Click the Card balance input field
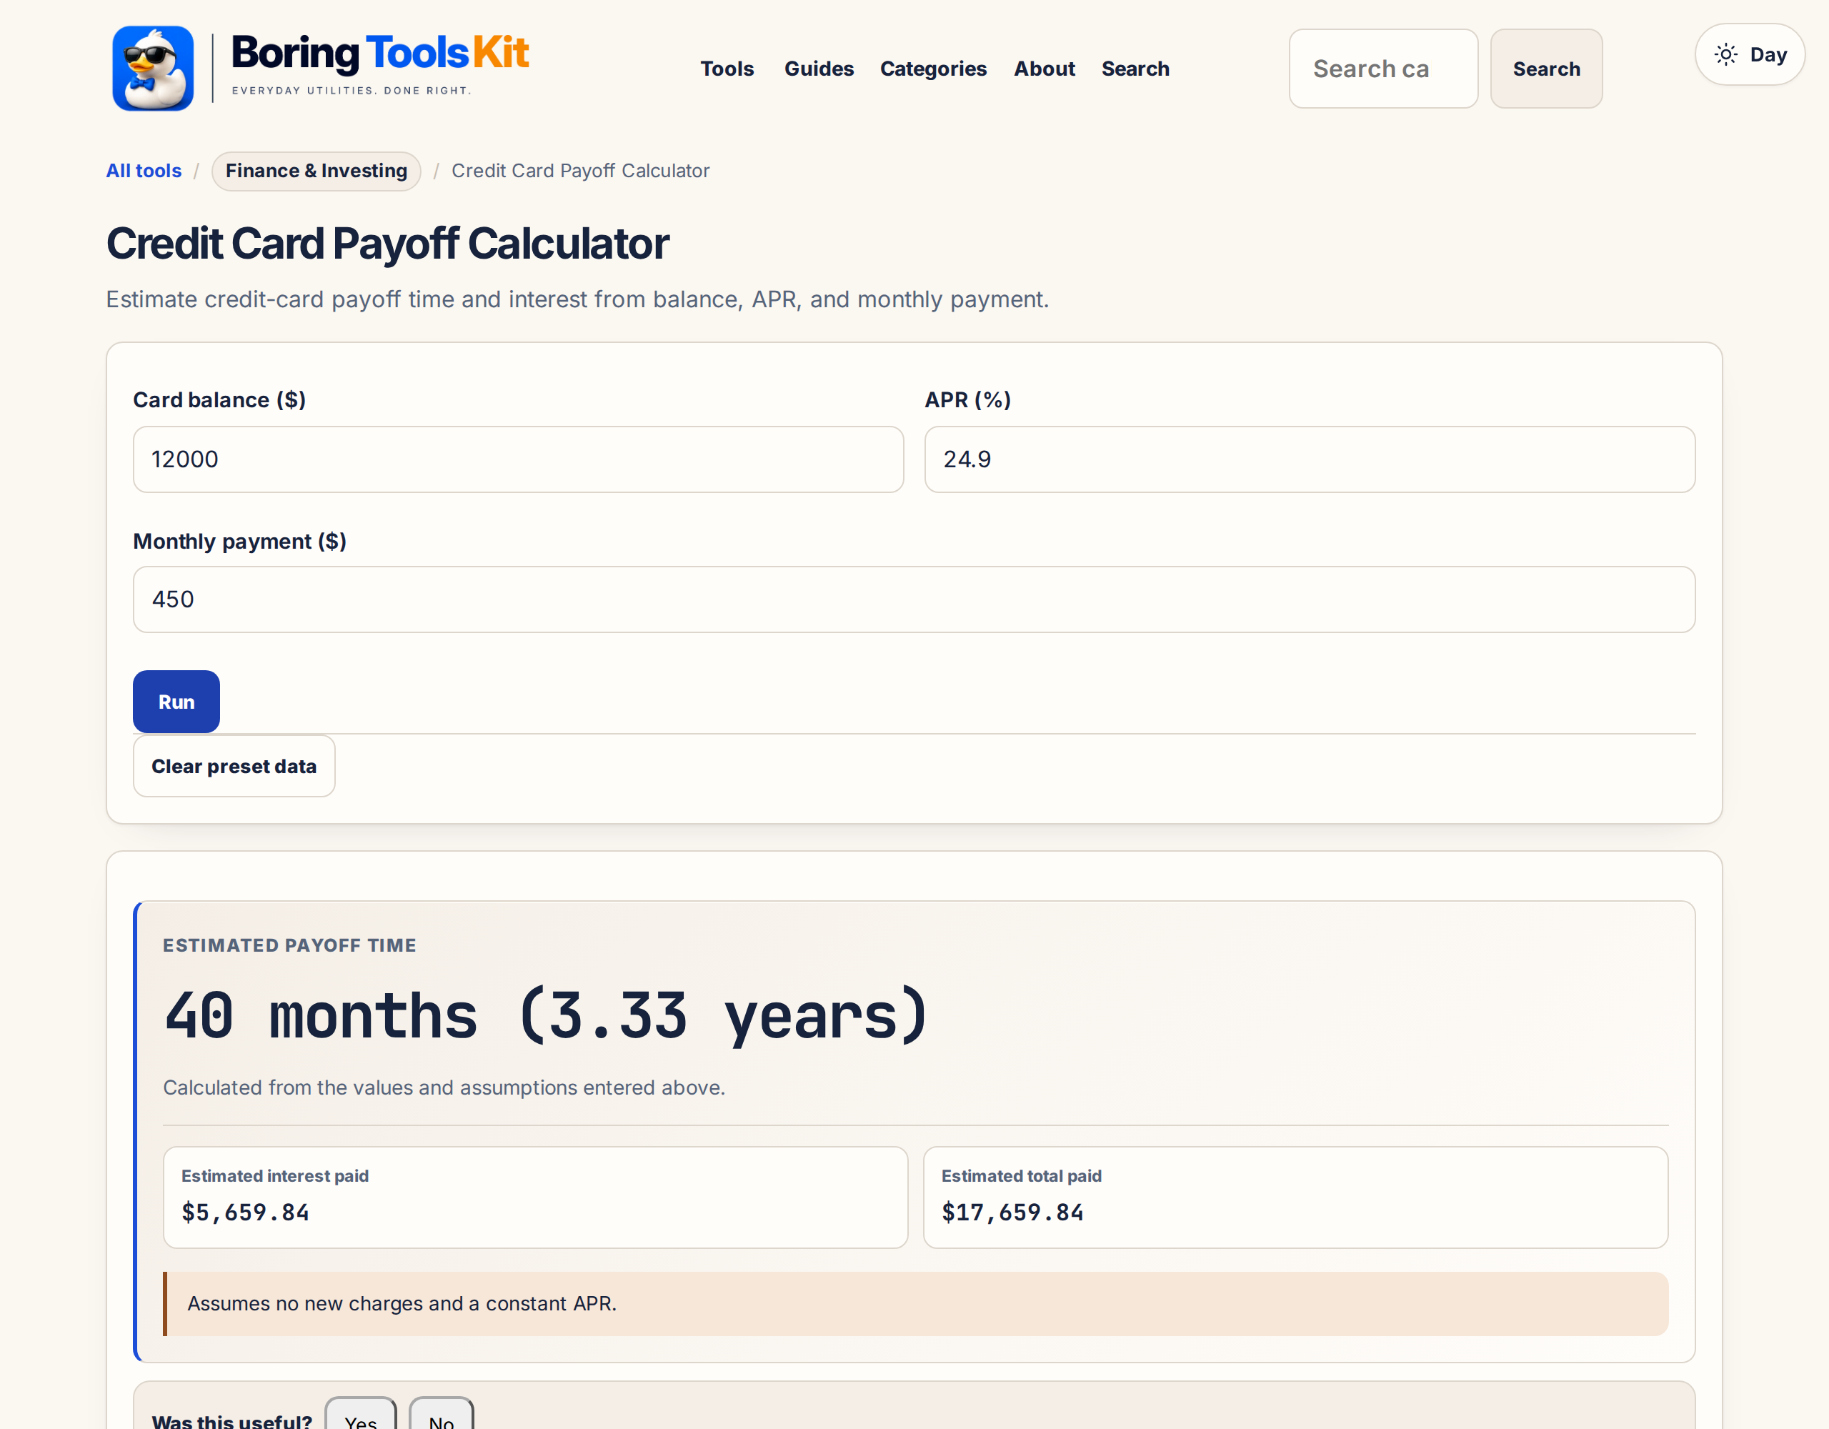The image size is (1829, 1429). (x=519, y=459)
